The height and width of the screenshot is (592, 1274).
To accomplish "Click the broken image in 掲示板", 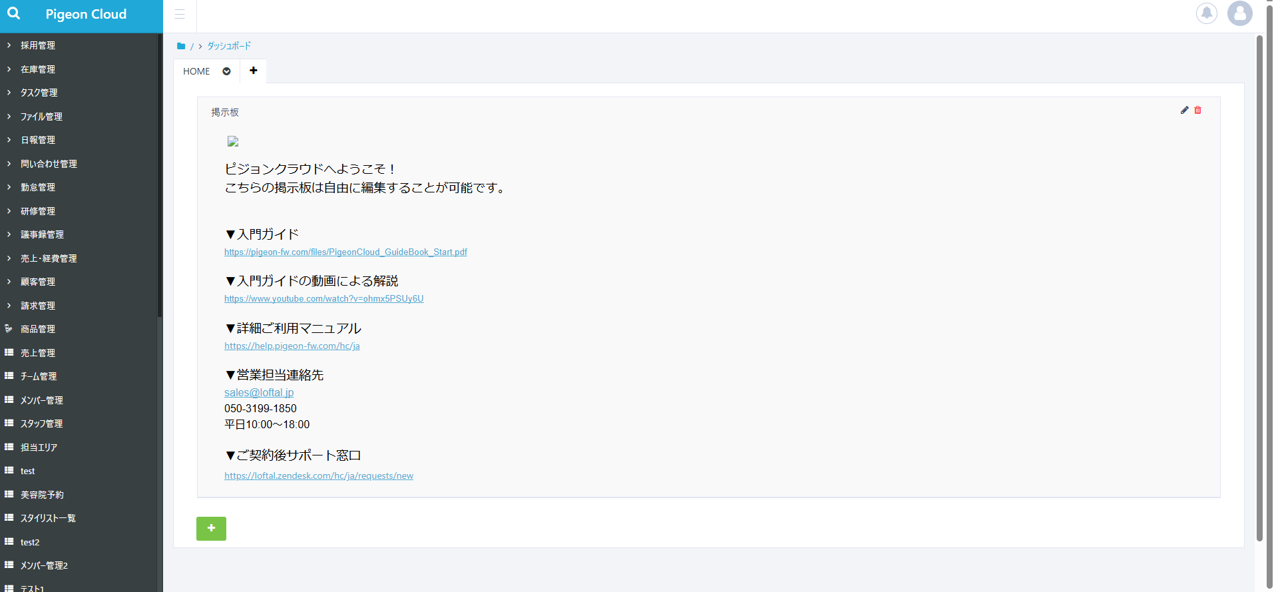I will pyautogui.click(x=233, y=141).
